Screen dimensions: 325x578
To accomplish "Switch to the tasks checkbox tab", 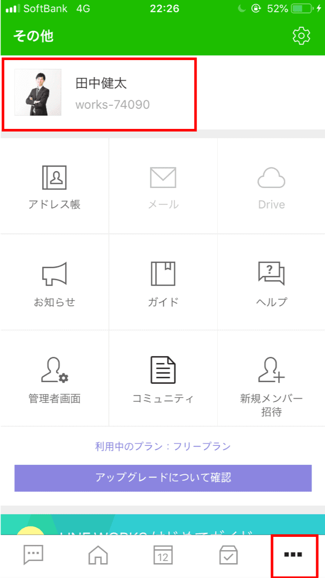I will [228, 555].
